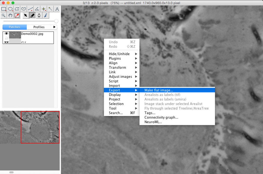Select the Oval selection tool
This screenshot has height=174, width=263.
[10, 9]
